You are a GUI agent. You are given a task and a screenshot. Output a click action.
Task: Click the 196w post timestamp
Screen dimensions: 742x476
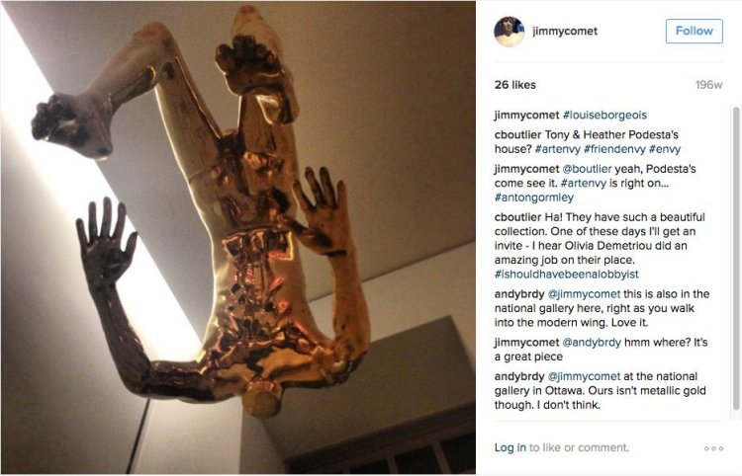click(708, 85)
